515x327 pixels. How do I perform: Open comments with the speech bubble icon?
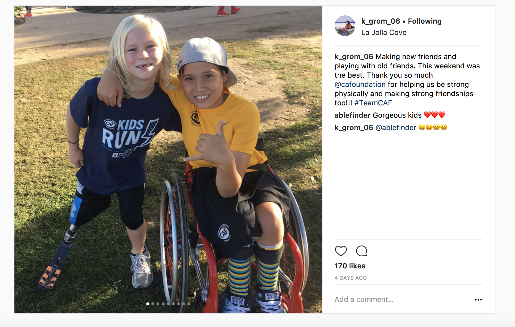click(x=361, y=251)
